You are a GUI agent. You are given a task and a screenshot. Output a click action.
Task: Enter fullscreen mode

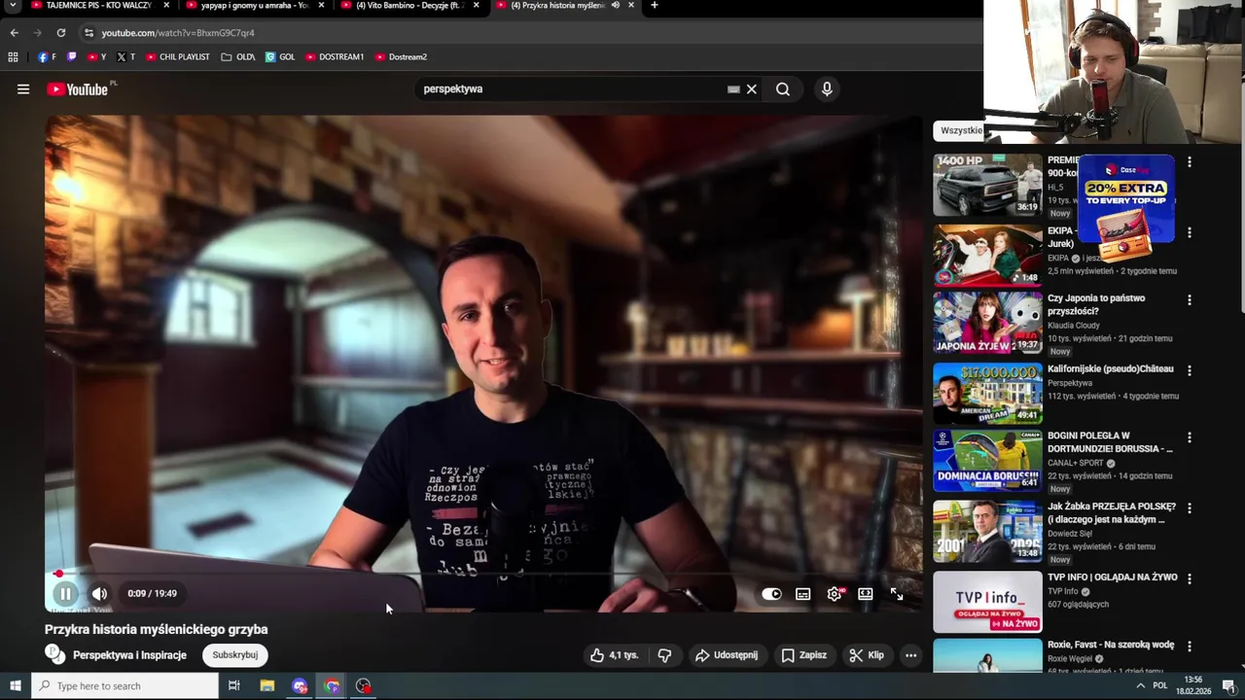[897, 594]
